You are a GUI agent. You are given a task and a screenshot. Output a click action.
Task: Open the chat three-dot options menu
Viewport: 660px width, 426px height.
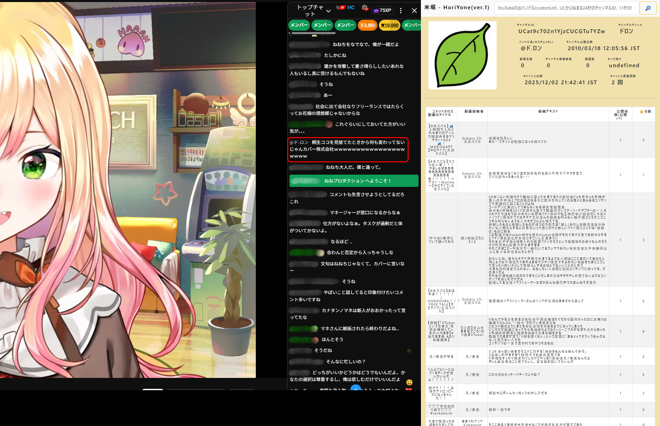pyautogui.click(x=401, y=11)
